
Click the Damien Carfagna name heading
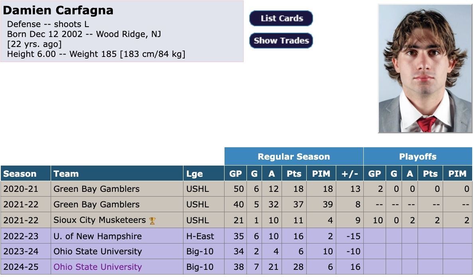(x=58, y=10)
